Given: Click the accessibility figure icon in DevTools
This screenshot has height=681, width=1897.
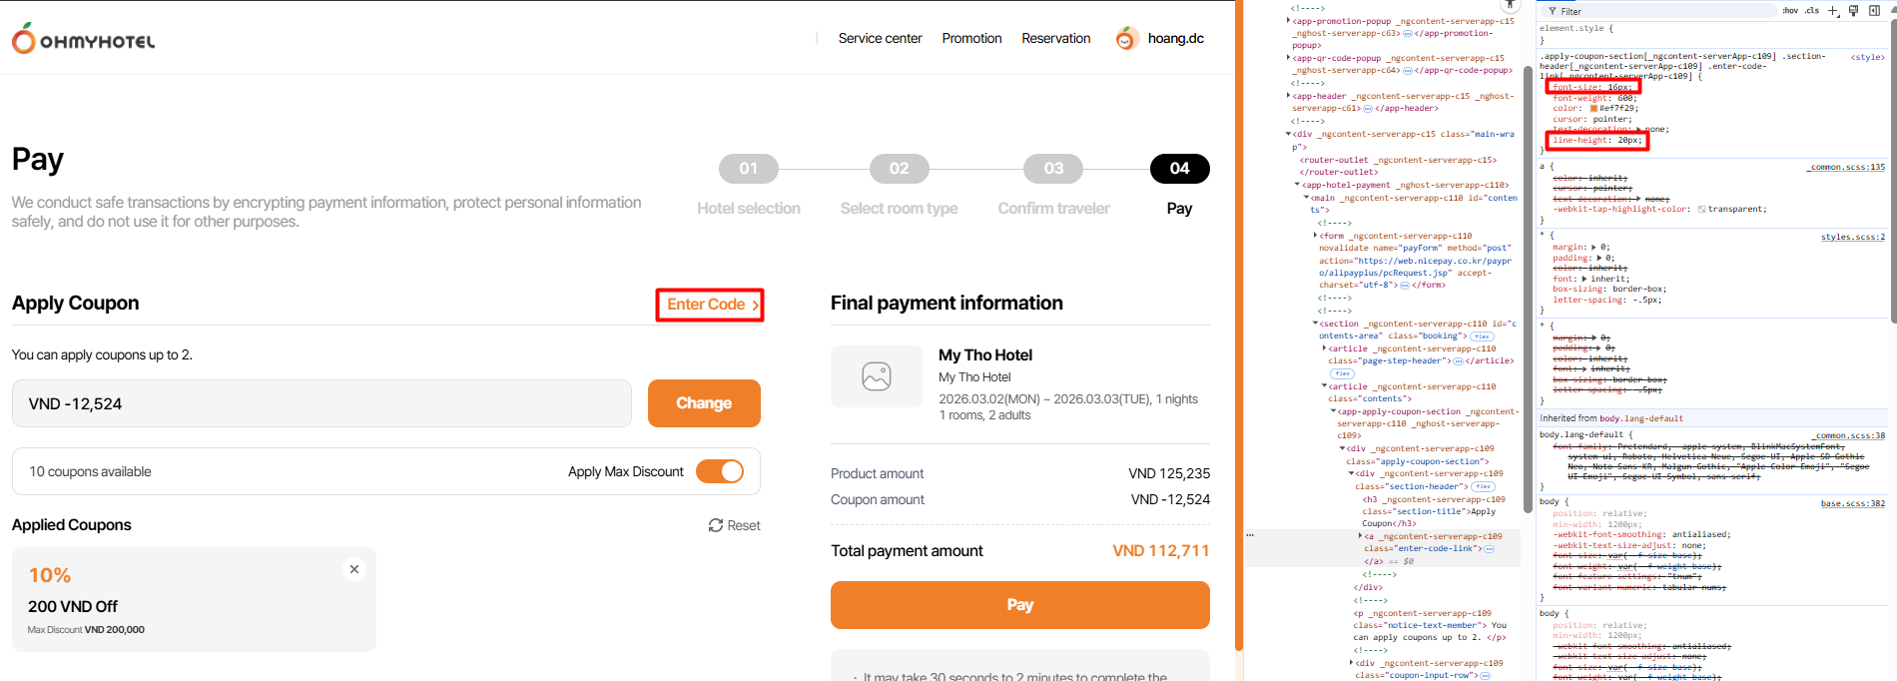Looking at the screenshot, I should tap(1511, 5).
